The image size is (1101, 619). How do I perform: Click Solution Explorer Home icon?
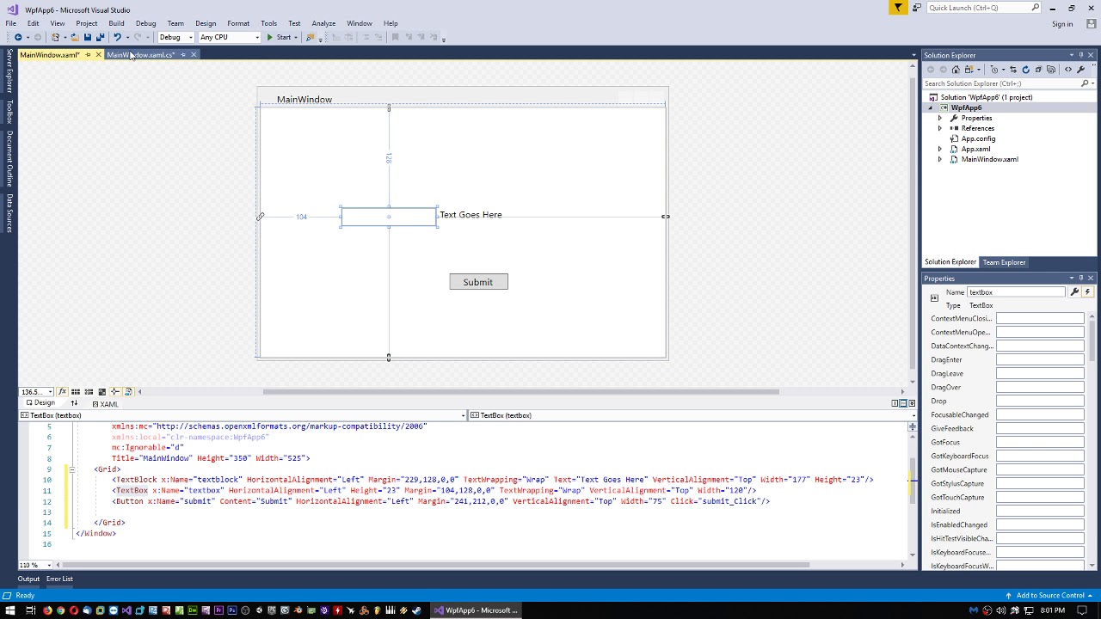tap(956, 70)
